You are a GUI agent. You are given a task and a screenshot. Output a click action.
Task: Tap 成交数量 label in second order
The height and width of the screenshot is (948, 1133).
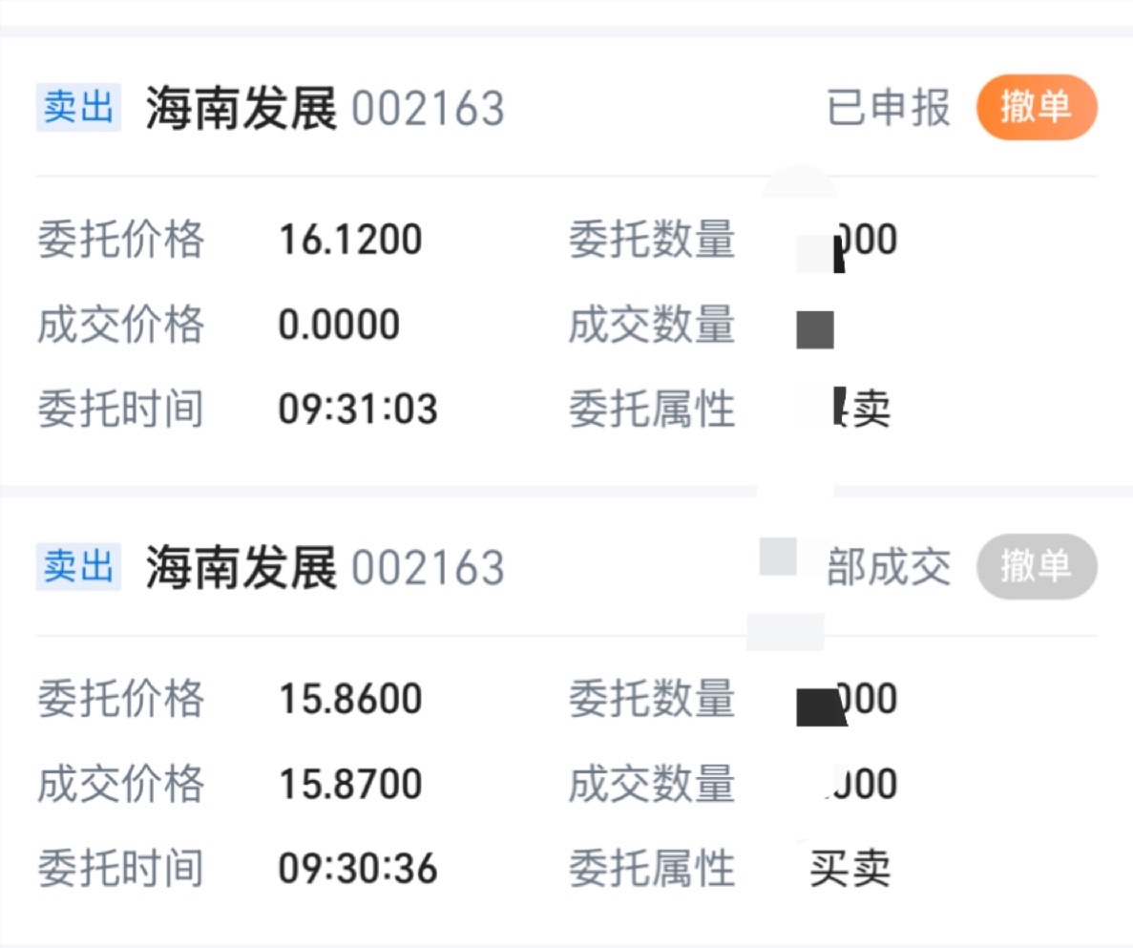652,785
